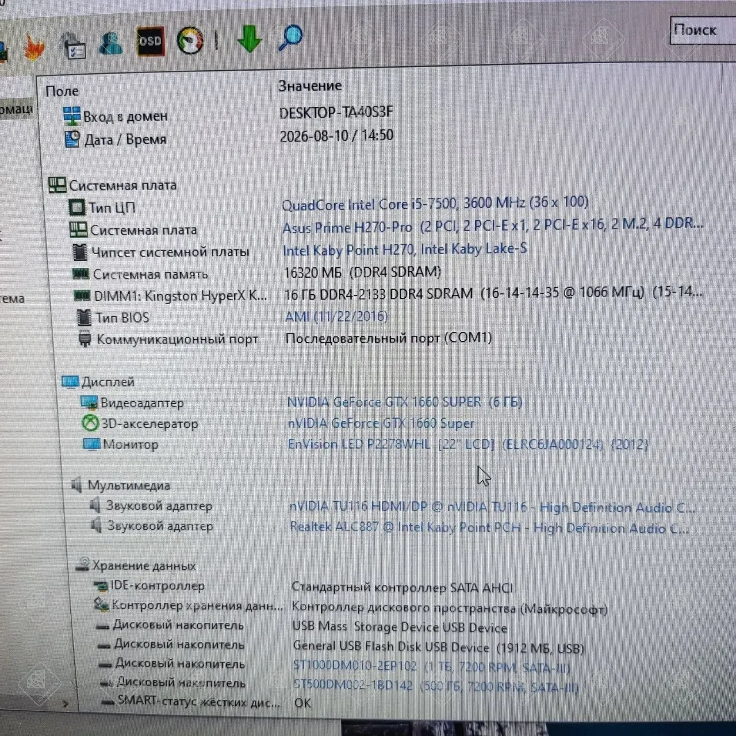Image resolution: width=736 pixels, height=736 pixels.
Task: Open the 'Realtek ALC887' audio link
Action: pyautogui.click(x=489, y=527)
